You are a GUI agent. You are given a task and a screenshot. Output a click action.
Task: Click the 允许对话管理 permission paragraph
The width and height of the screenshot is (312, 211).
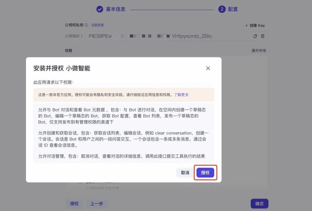coord(121,156)
